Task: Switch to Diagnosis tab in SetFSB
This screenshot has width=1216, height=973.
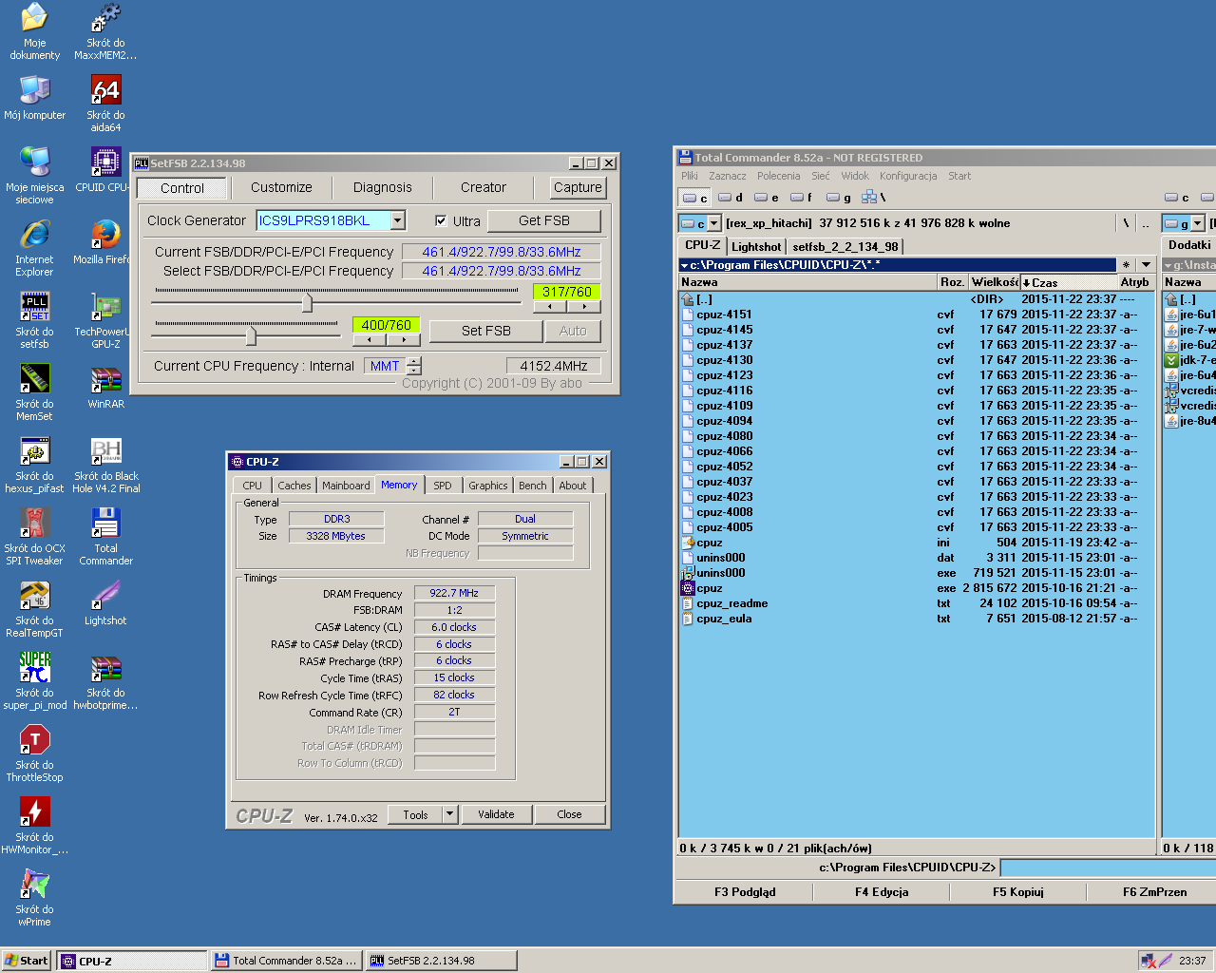Action: (x=383, y=187)
